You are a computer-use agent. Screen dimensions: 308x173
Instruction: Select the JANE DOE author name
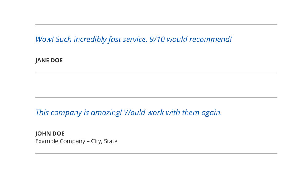point(49,60)
